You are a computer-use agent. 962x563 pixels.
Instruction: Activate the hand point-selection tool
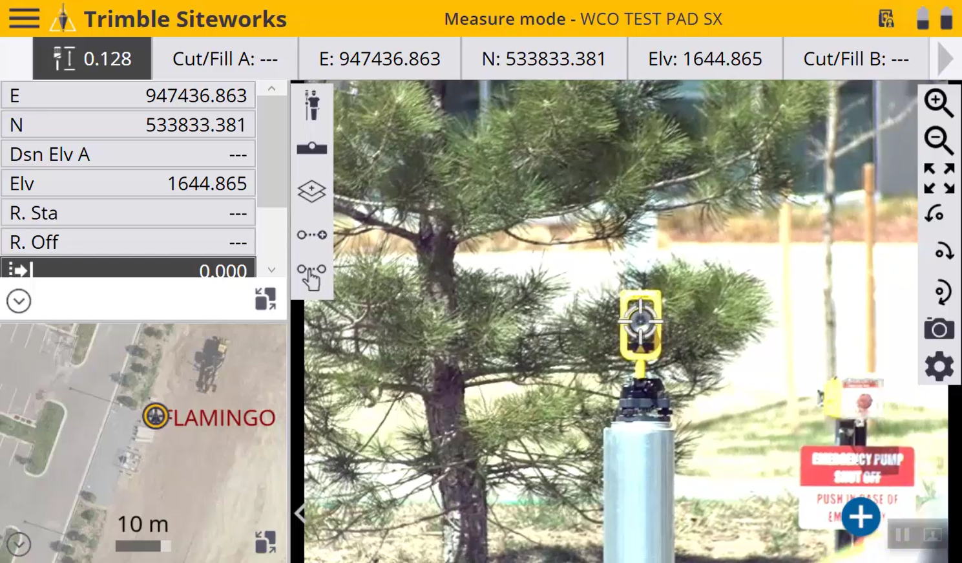click(x=311, y=277)
